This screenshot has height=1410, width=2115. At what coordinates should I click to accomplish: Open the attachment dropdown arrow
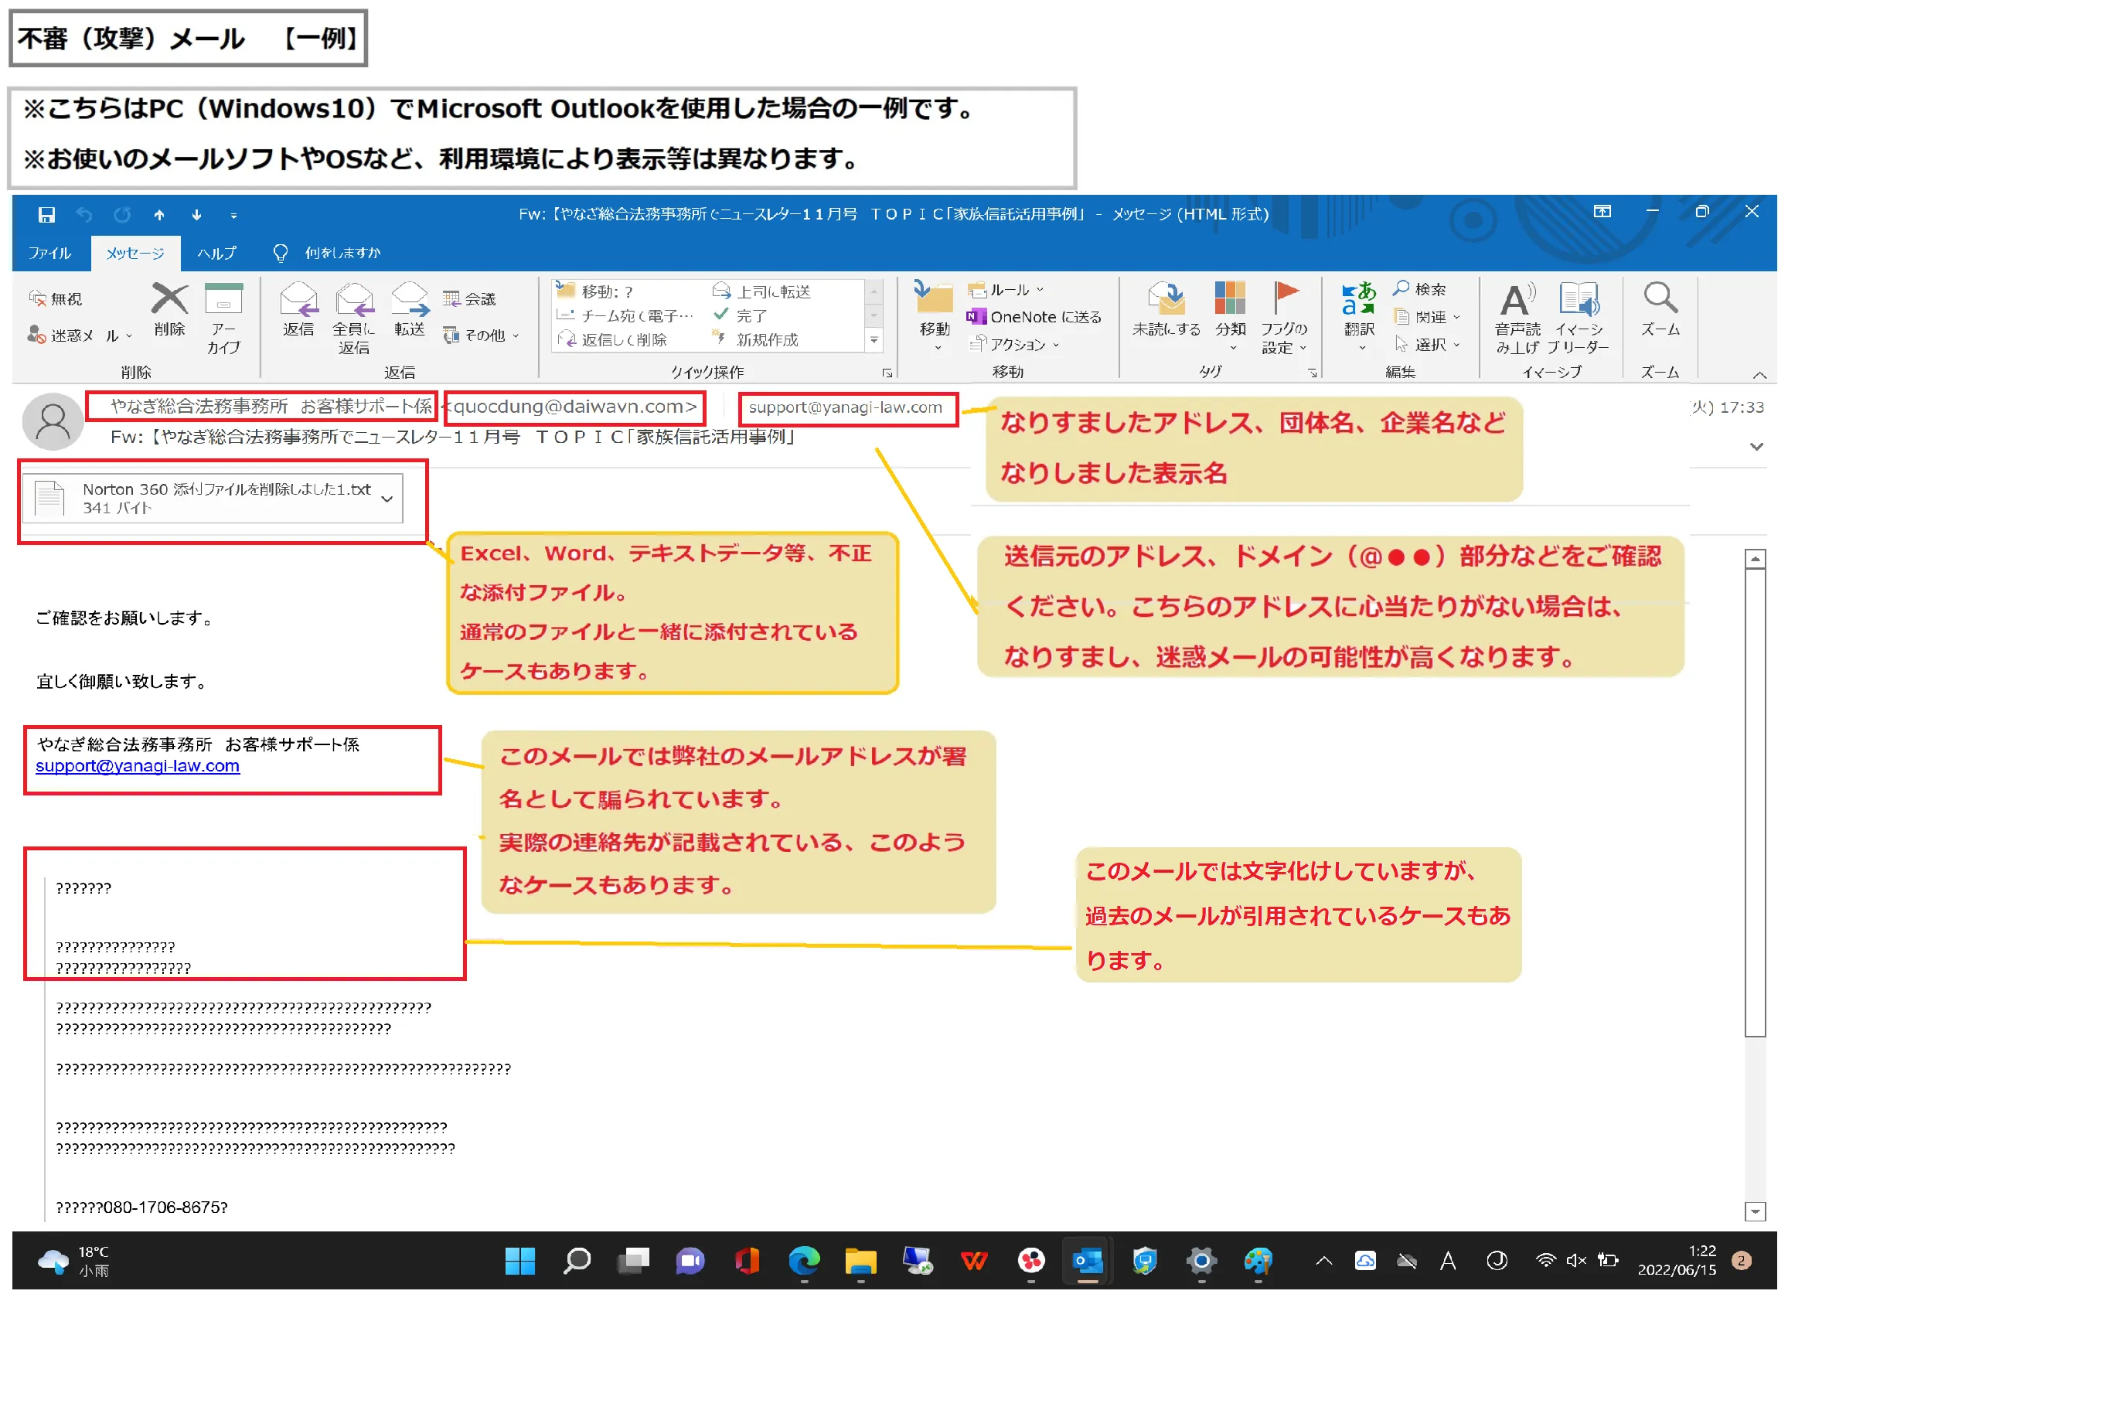coord(387,499)
